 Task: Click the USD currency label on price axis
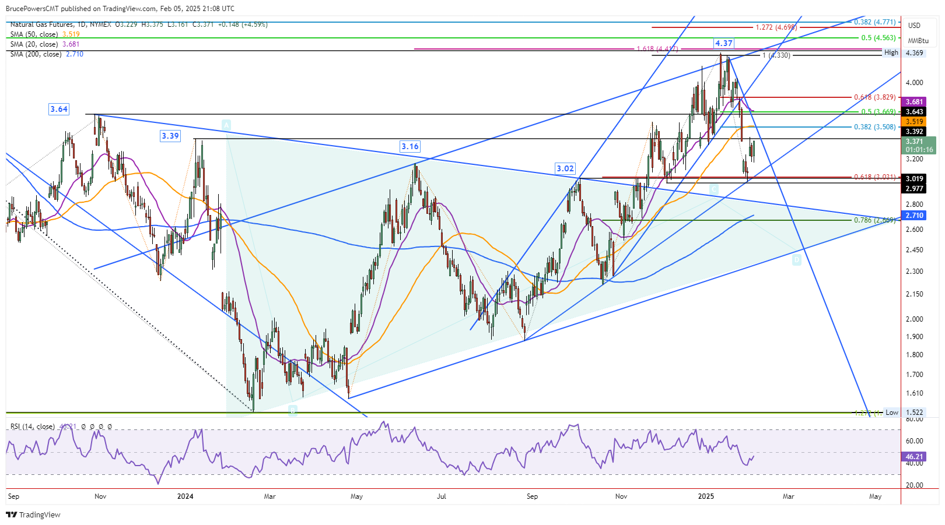(x=914, y=25)
